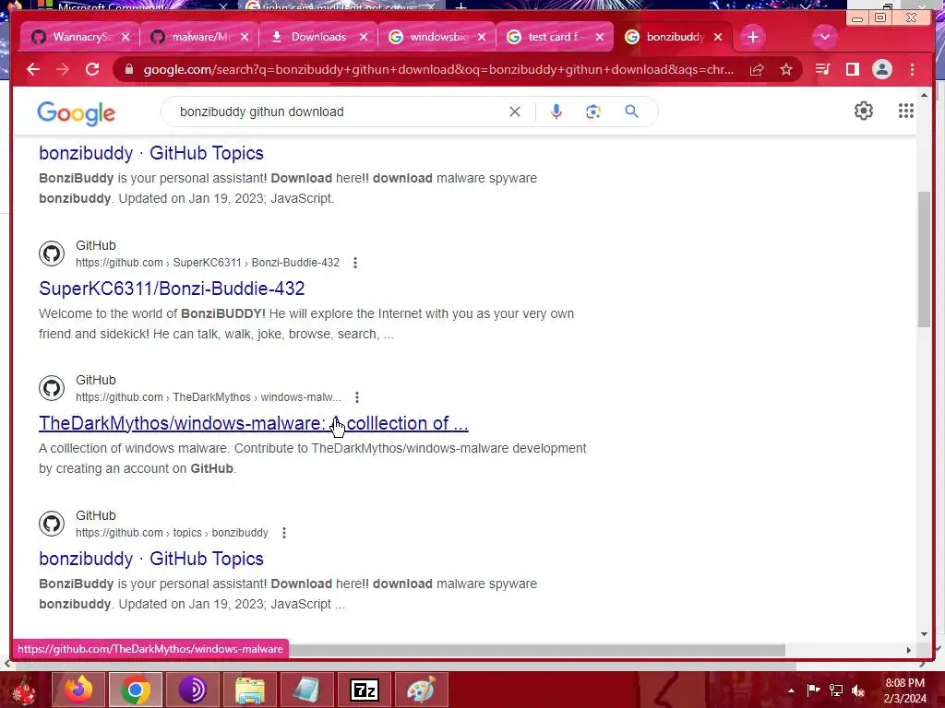
Task: Click the muted volume tray icon
Action: 857,690
